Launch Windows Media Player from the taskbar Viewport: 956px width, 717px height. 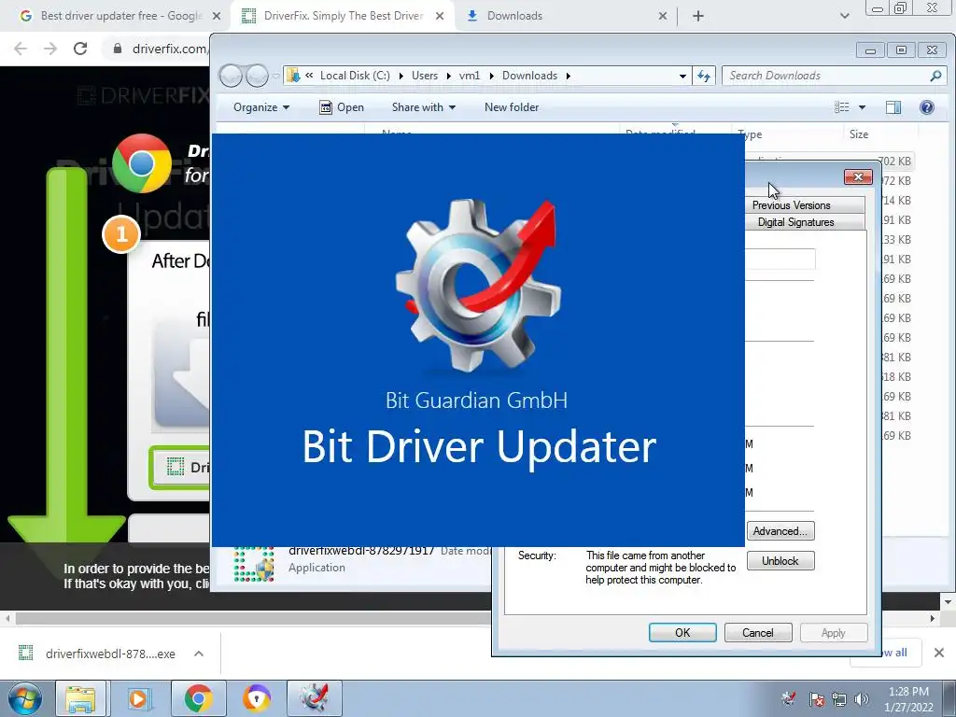coord(138,698)
